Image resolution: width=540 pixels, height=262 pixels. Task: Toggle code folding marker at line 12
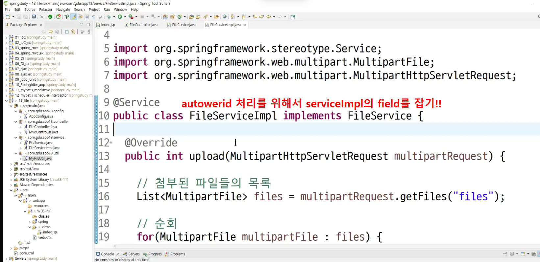tap(111, 142)
